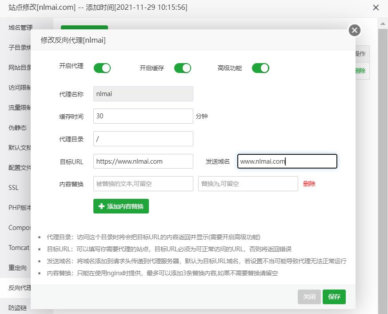Open 重定向 sidebar item
Image resolution: width=388 pixels, height=314 pixels.
click(x=17, y=268)
